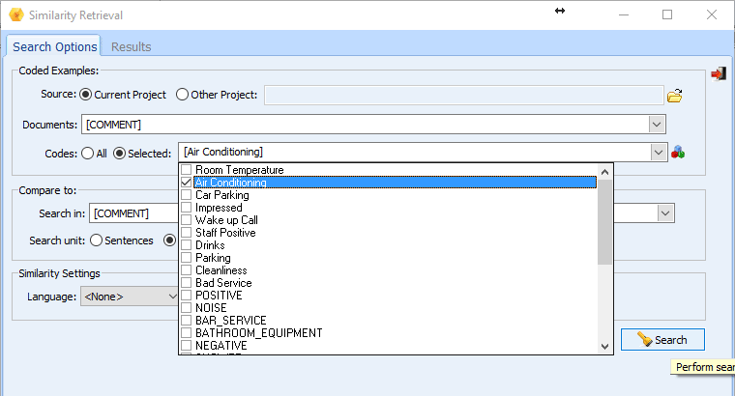Tick the Wake up Call checkbox

[187, 220]
